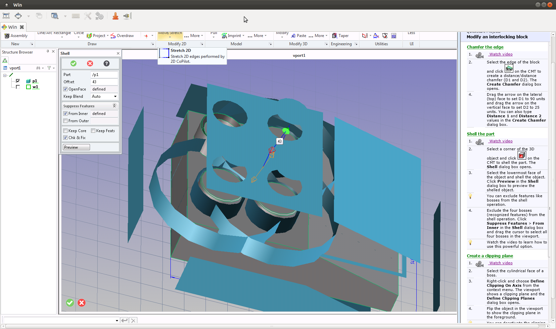Toggle the Chk & Fix checkbox
Screen dimensions: 556x329
66,138
